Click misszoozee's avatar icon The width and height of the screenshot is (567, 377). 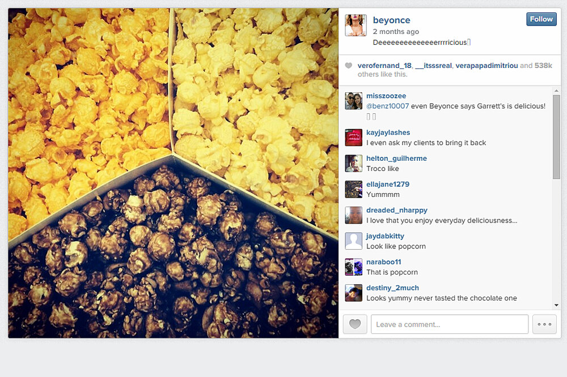click(x=354, y=101)
